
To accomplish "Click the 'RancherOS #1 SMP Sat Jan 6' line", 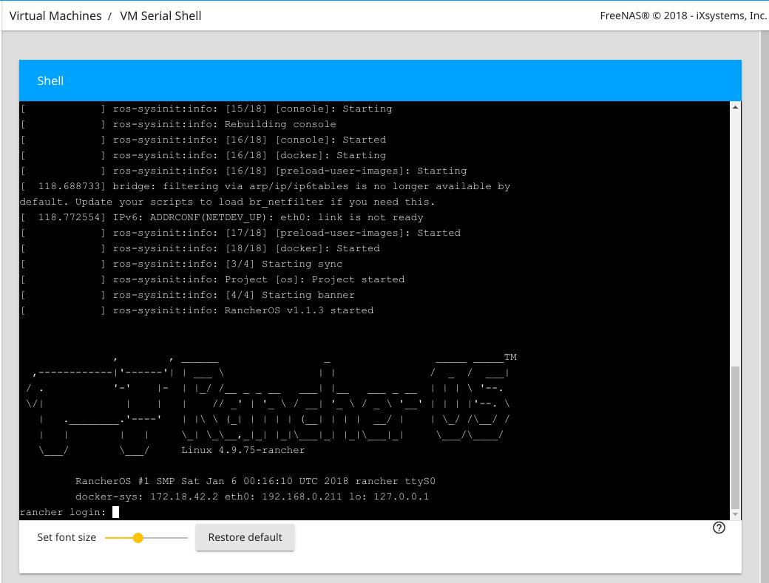I will point(256,481).
